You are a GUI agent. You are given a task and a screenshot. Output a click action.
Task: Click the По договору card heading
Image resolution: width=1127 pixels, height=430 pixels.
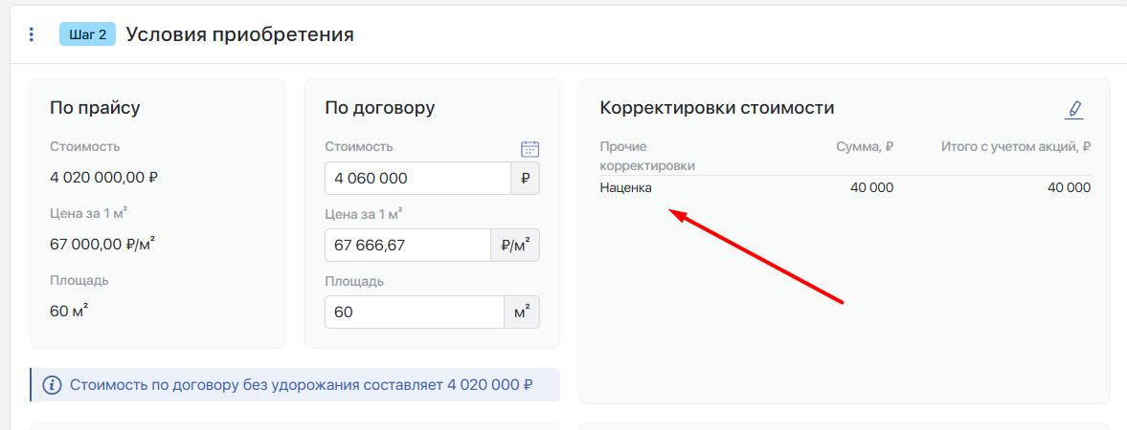pyautogui.click(x=379, y=108)
